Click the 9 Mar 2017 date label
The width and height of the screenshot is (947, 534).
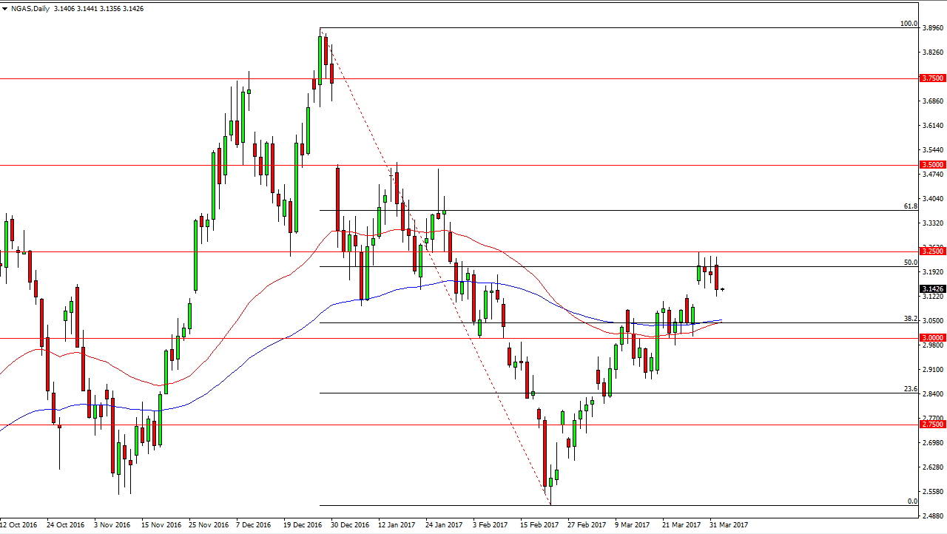[x=633, y=525]
